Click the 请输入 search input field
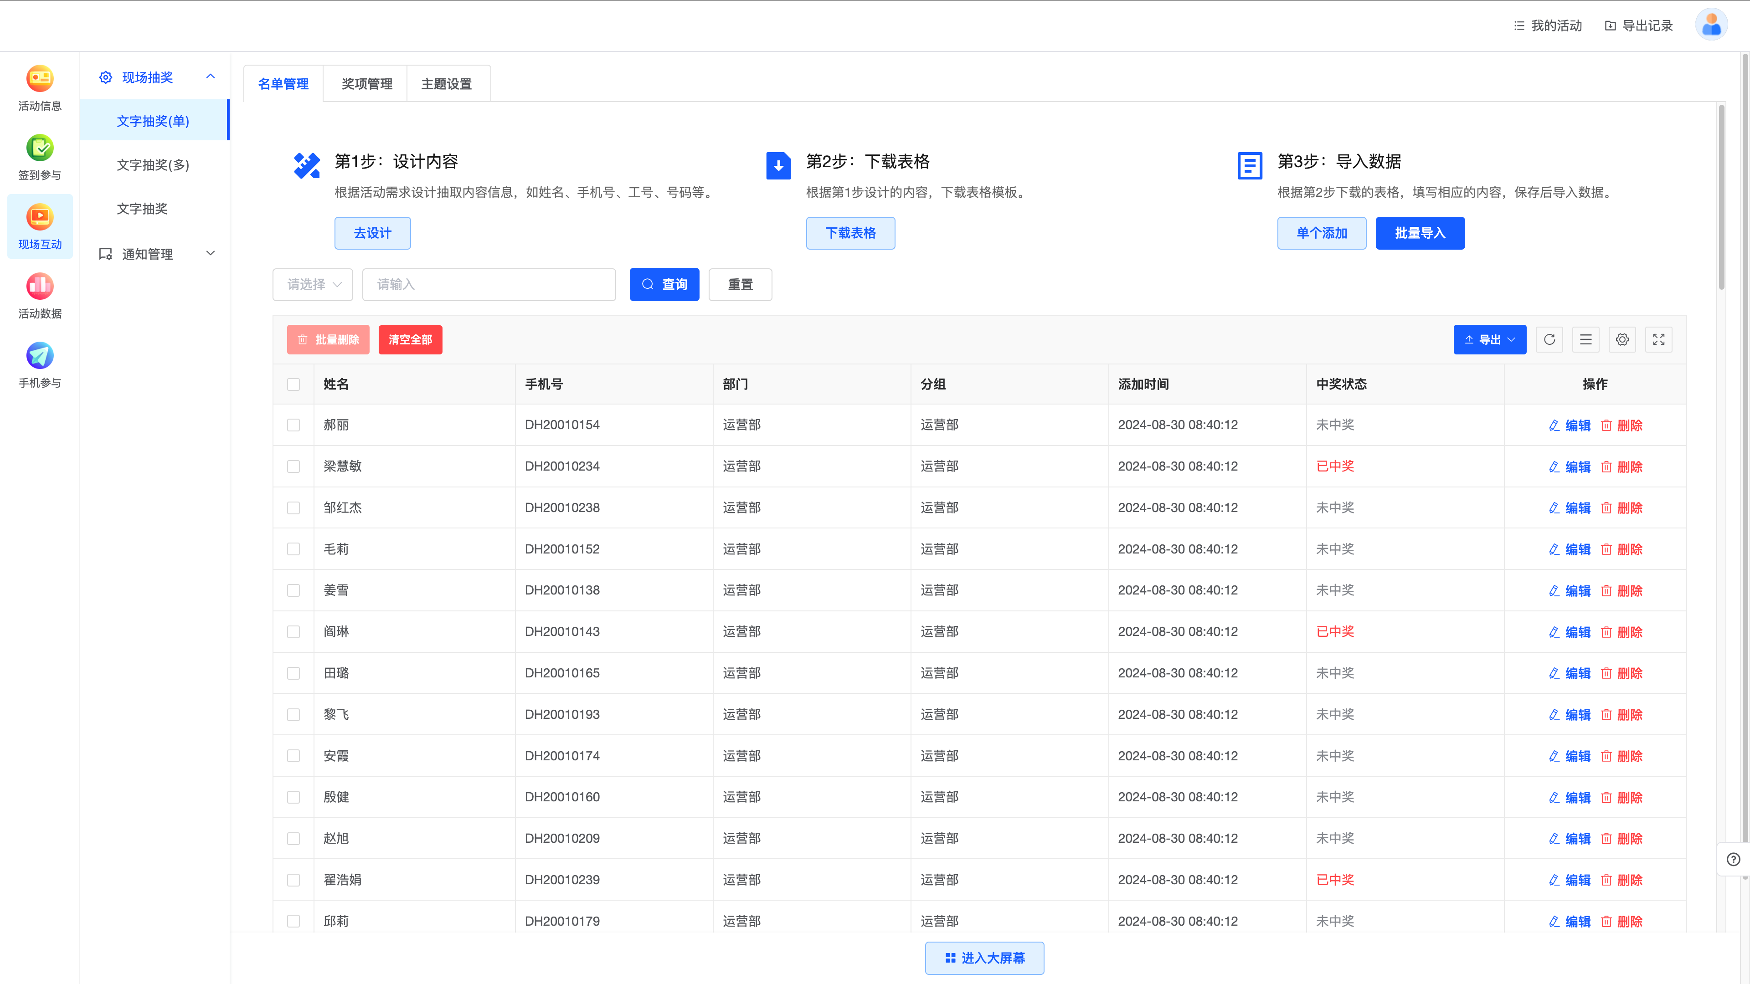 [x=489, y=285]
